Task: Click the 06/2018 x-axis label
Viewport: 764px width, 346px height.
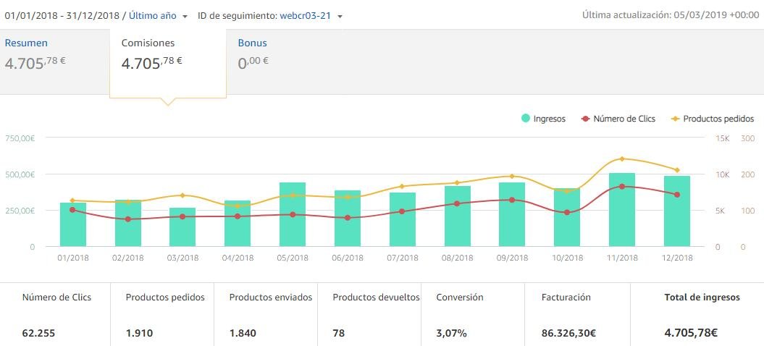Action: (x=348, y=258)
